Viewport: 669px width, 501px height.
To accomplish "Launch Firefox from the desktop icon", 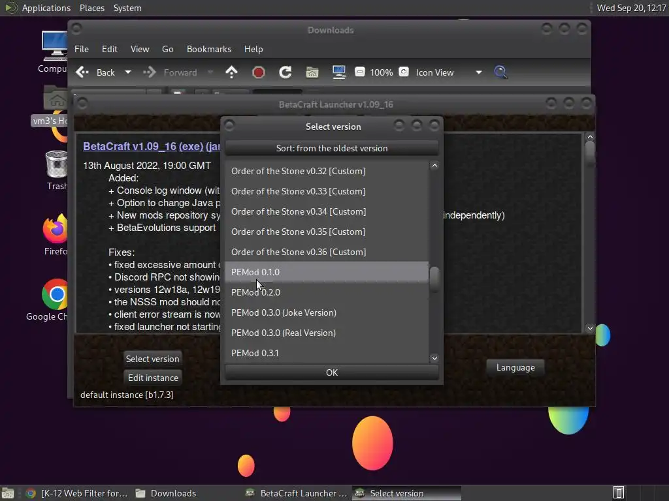I will pos(56,235).
